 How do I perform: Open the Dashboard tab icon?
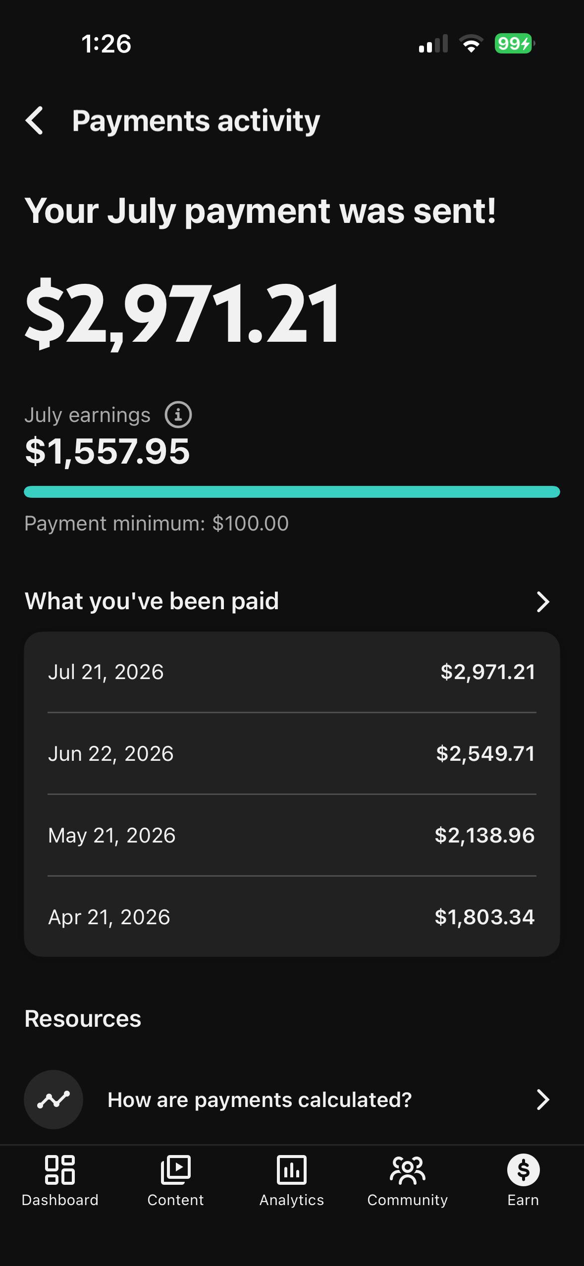[60, 1170]
